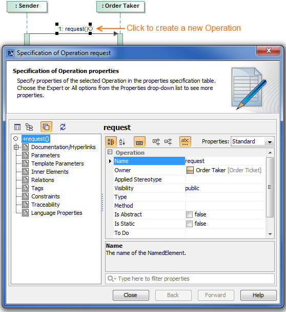286x312 pixels.
Task: Open the Properties Standard dropdown
Action: (x=253, y=142)
